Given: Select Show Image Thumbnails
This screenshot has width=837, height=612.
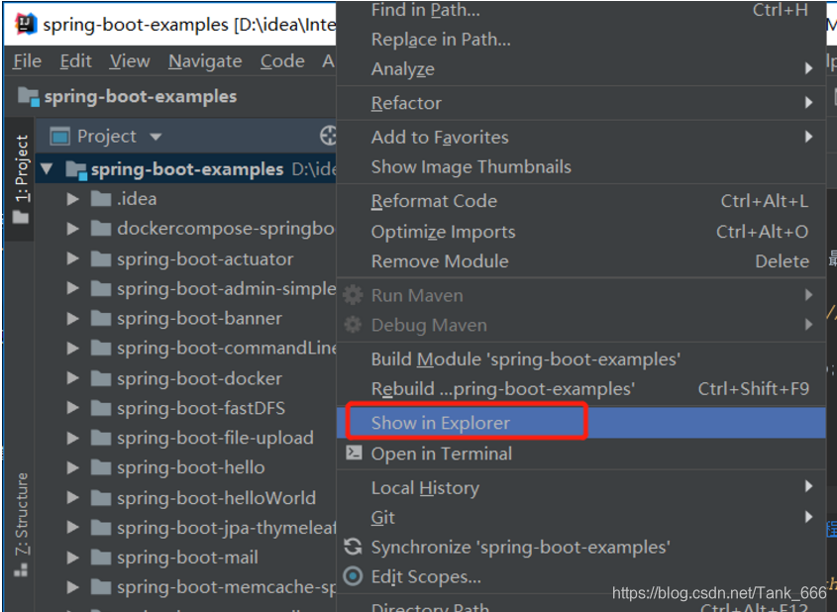Looking at the screenshot, I should (581, 167).
